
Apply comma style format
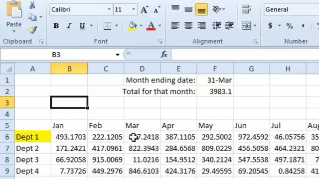[303, 26]
